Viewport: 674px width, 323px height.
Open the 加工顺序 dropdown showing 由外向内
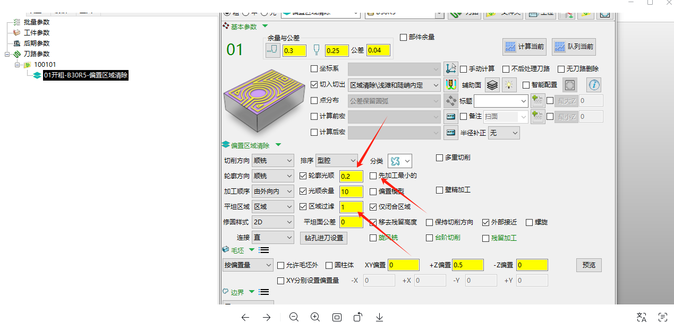coord(272,191)
